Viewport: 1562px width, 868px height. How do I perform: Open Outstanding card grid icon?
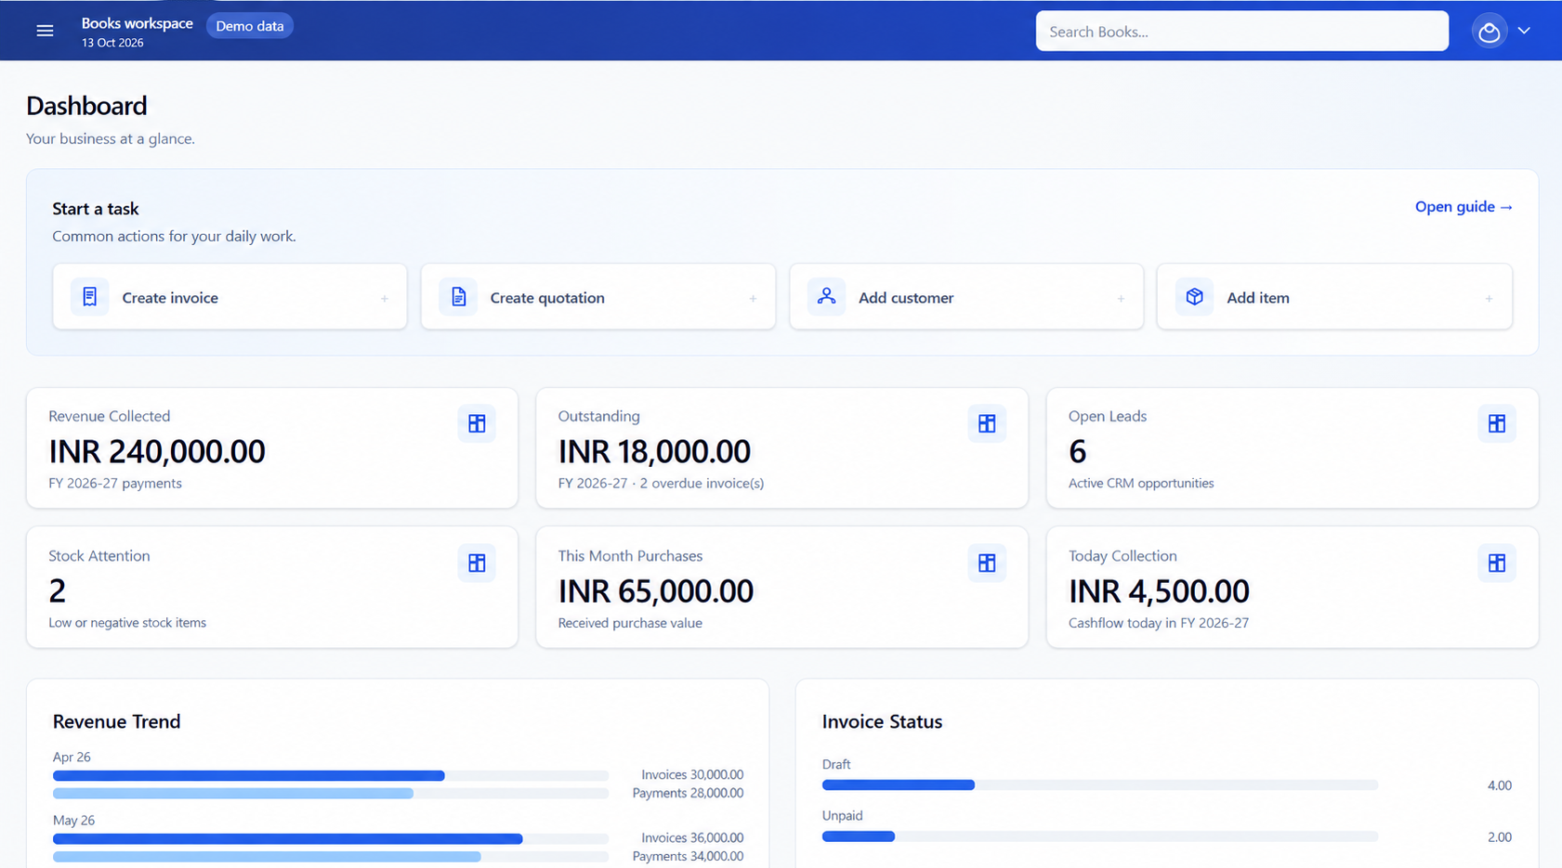click(987, 423)
